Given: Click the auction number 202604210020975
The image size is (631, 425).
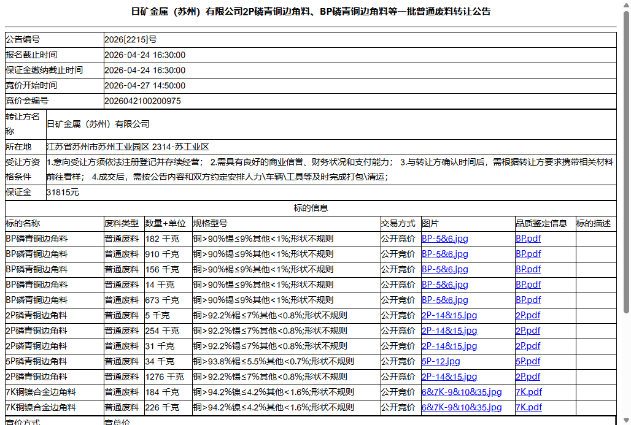Looking at the screenshot, I should [x=142, y=101].
